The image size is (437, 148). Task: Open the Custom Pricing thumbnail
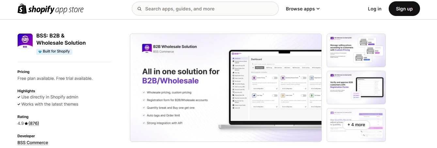(x=356, y=50)
